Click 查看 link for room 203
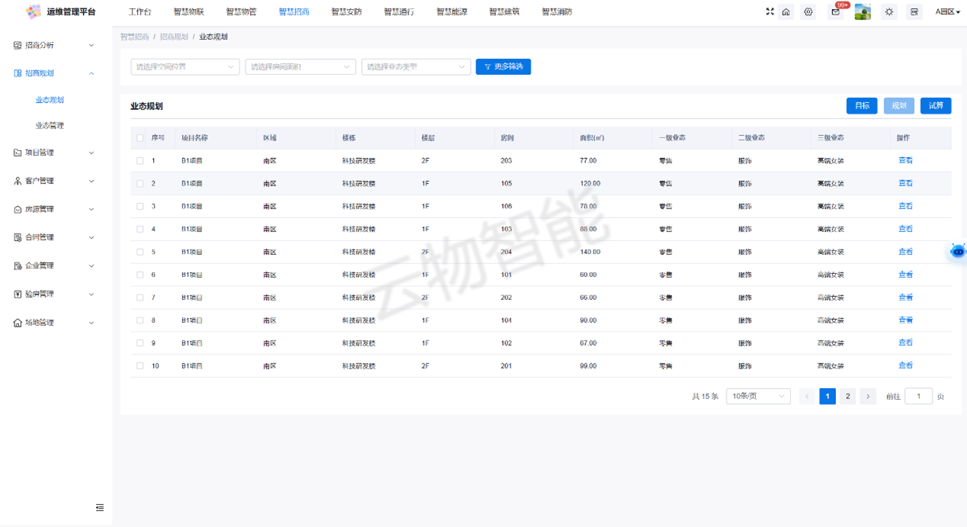The image size is (967, 527). 905,161
